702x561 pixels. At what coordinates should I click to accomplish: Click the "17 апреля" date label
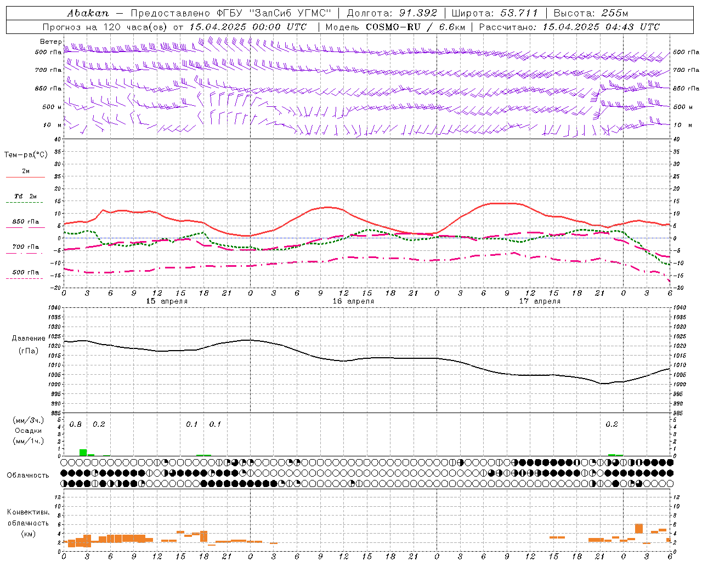[x=540, y=301]
